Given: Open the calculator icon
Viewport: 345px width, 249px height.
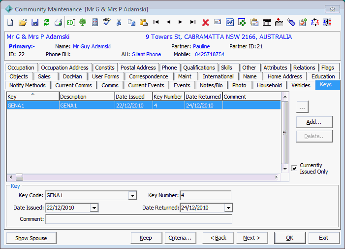Looking at the screenshot, I should [95, 22].
